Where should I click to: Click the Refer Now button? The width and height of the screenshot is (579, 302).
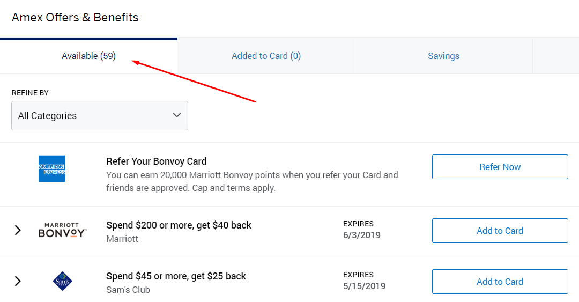click(500, 167)
